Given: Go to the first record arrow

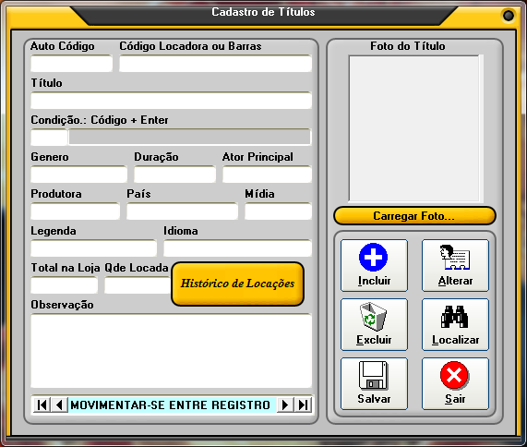Looking at the screenshot, I should (42, 405).
